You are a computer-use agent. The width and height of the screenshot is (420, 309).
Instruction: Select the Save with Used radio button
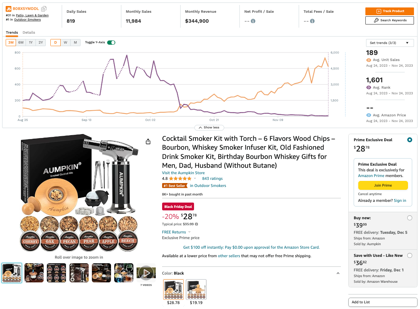coord(410,255)
